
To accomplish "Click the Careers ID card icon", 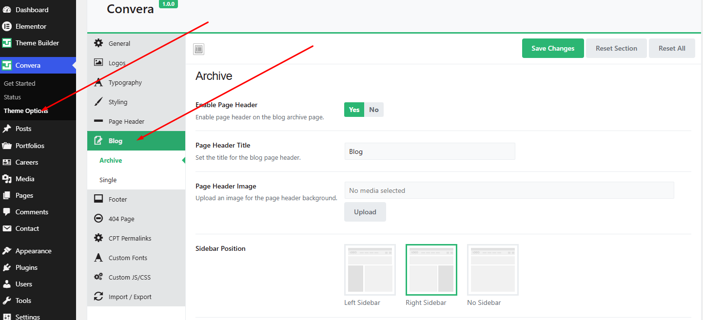I will tap(7, 162).
